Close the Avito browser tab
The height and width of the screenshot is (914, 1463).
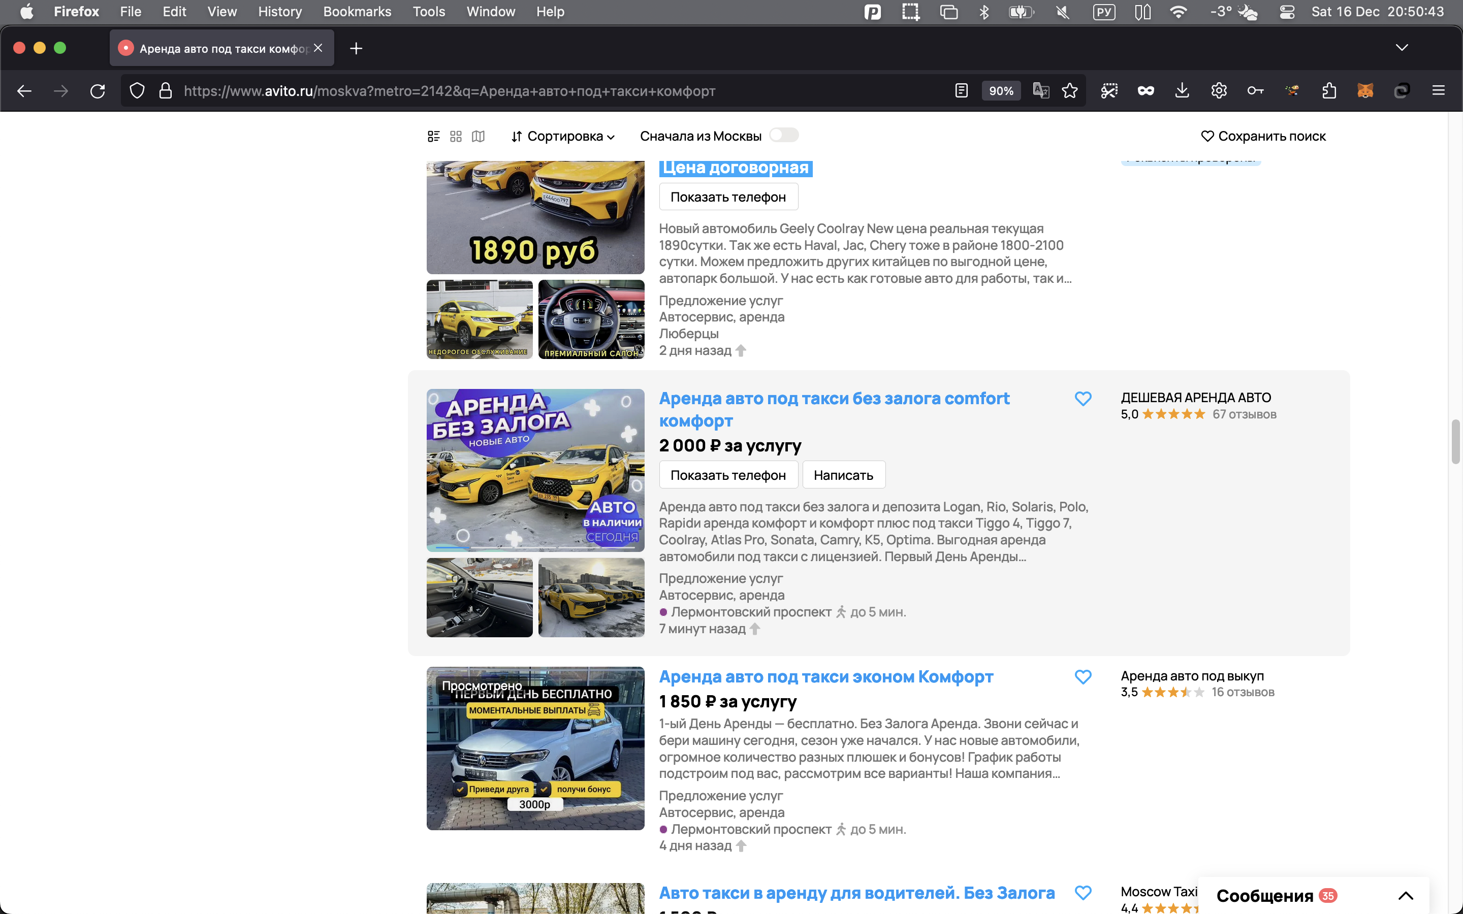[x=318, y=48]
